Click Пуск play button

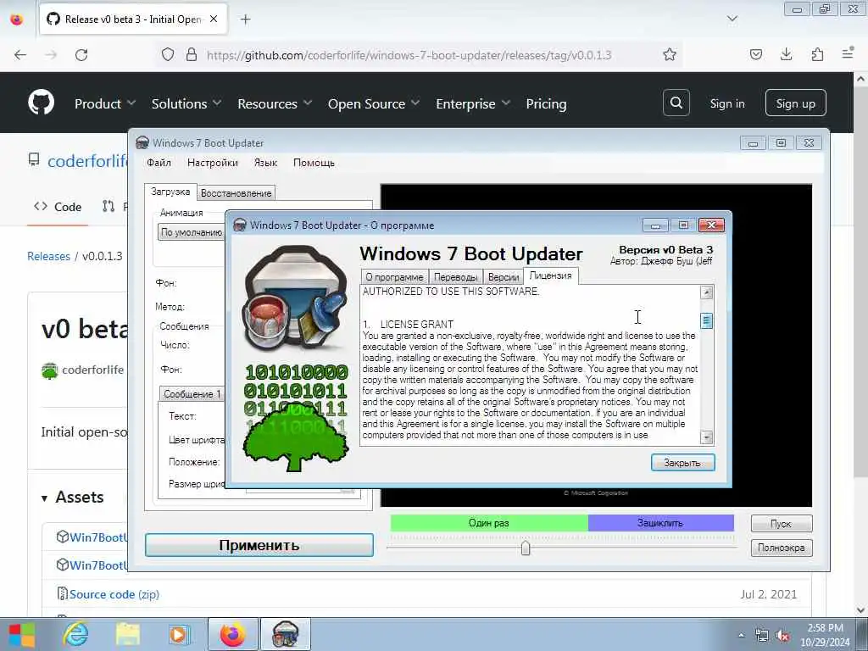[781, 523]
